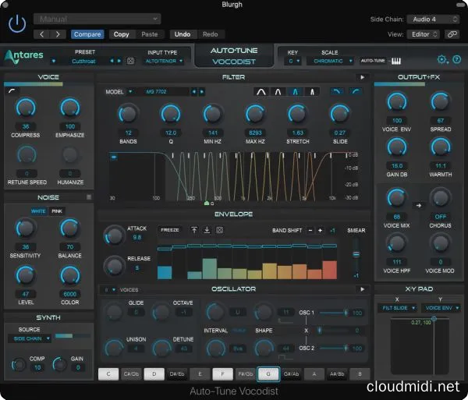Toggle the C note key
468x400 pixels.
[x=108, y=374]
